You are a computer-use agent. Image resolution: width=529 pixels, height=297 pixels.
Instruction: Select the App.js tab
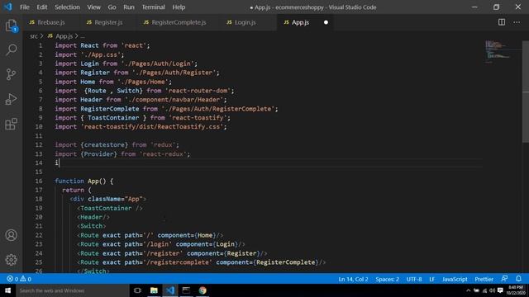pos(300,22)
